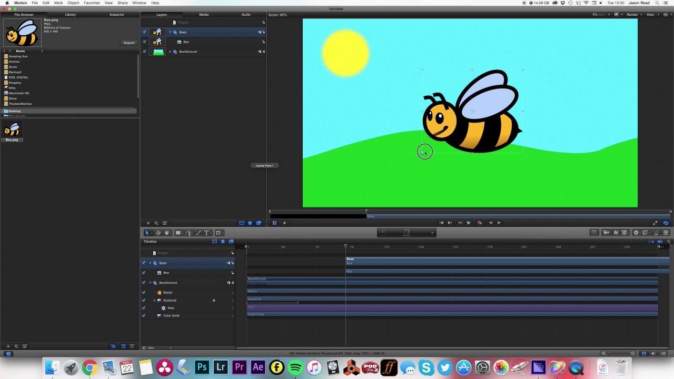Toggle Sunburst checkbox in Timeline
The image size is (674, 379).
point(144,301)
